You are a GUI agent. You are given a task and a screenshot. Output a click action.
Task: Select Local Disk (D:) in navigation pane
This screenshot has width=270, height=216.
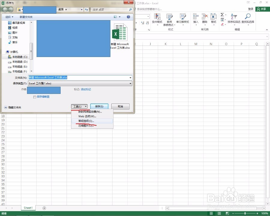point(18,62)
